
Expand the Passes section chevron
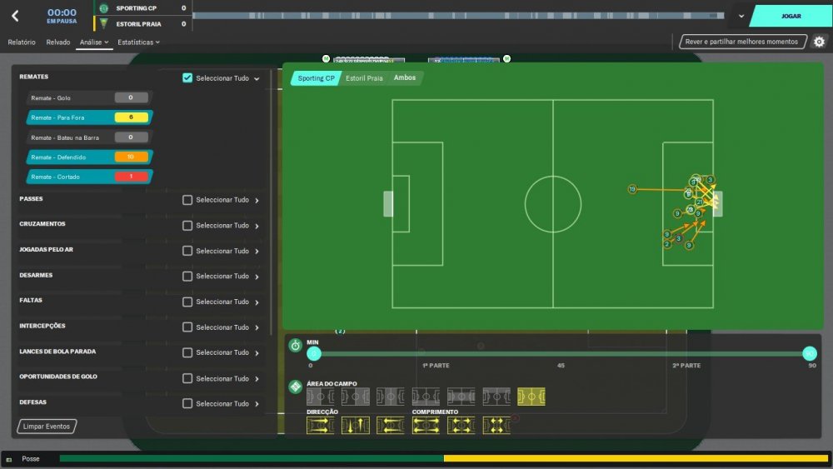tap(257, 200)
